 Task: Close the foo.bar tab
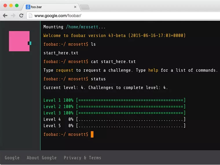[x=75, y=7]
